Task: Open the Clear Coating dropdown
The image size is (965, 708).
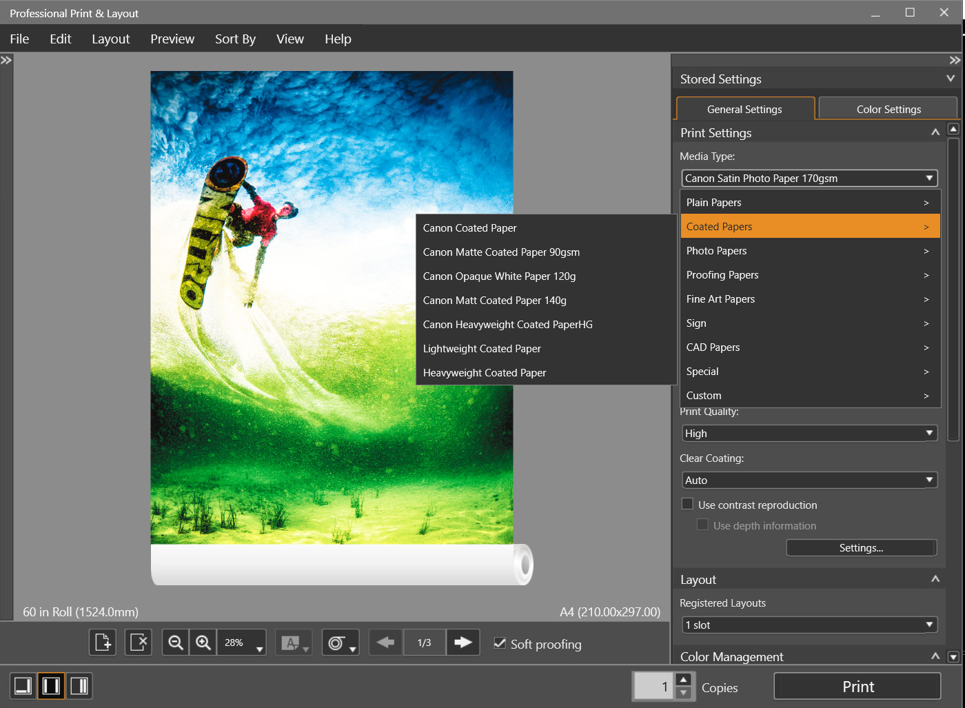Action: [809, 480]
